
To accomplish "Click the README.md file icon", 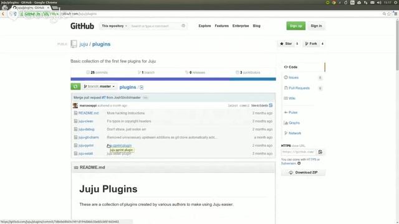I will tap(75, 113).
